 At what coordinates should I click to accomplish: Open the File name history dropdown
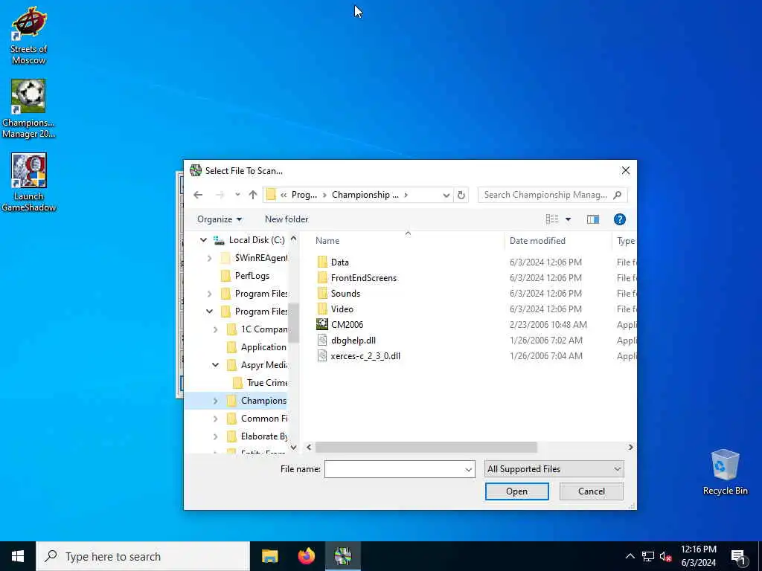[469, 470]
